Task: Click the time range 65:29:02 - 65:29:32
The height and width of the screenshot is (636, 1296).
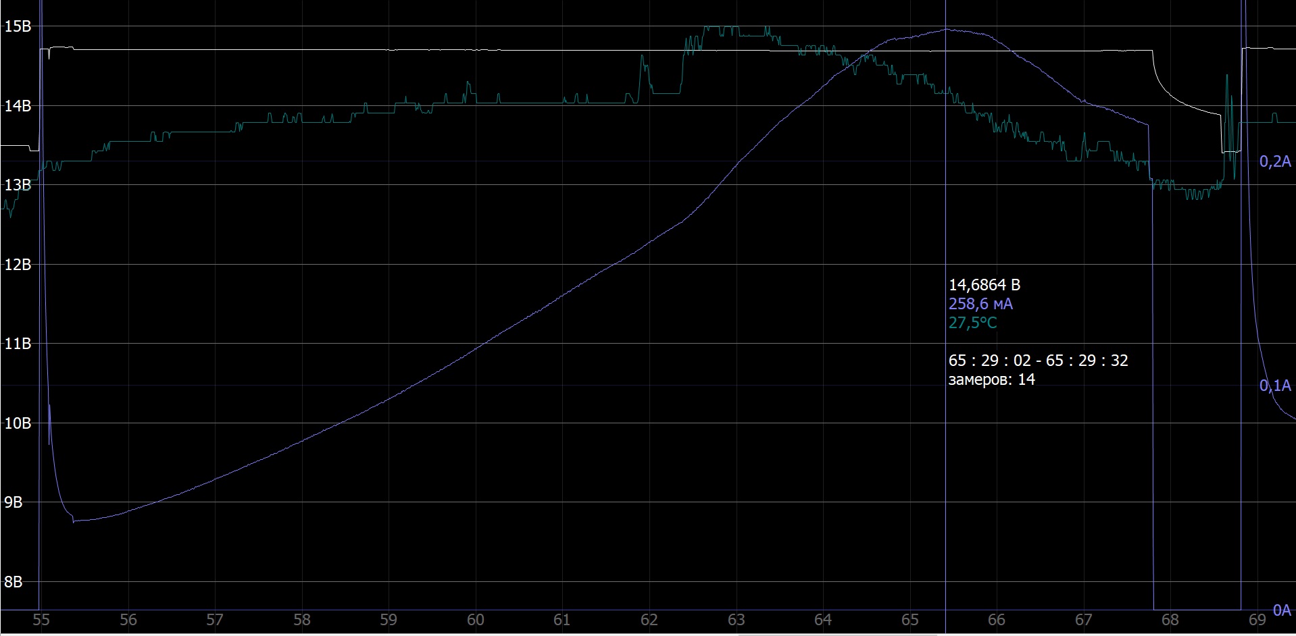Action: tap(1038, 361)
